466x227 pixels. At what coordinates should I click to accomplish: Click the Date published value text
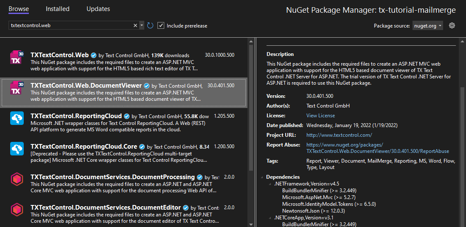coord(352,125)
